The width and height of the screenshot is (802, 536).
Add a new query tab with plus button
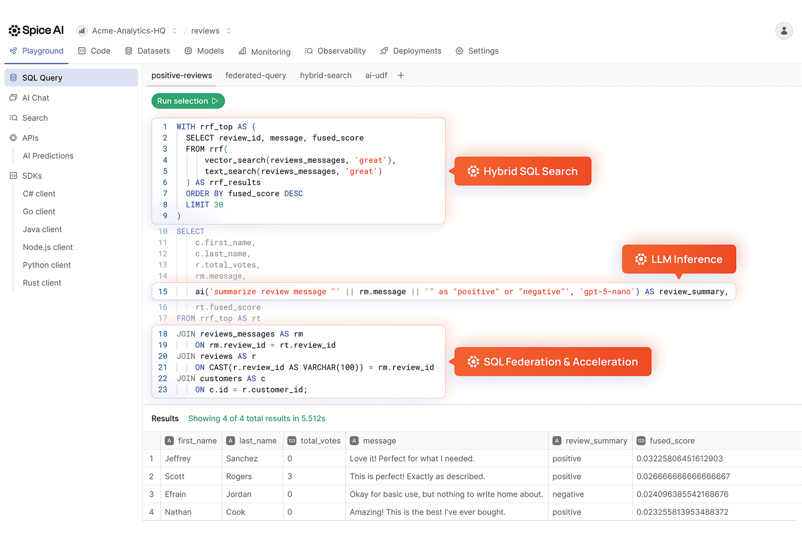[x=401, y=75]
